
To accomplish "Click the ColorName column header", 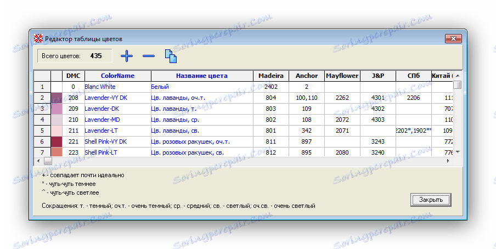I will [117, 76].
